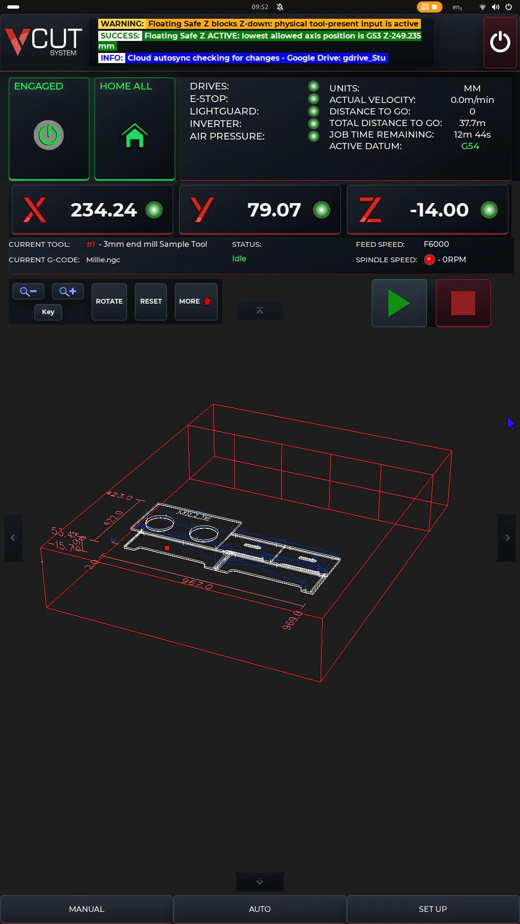Expand the MORE options button
Image resolution: width=520 pixels, height=924 pixels.
[196, 301]
